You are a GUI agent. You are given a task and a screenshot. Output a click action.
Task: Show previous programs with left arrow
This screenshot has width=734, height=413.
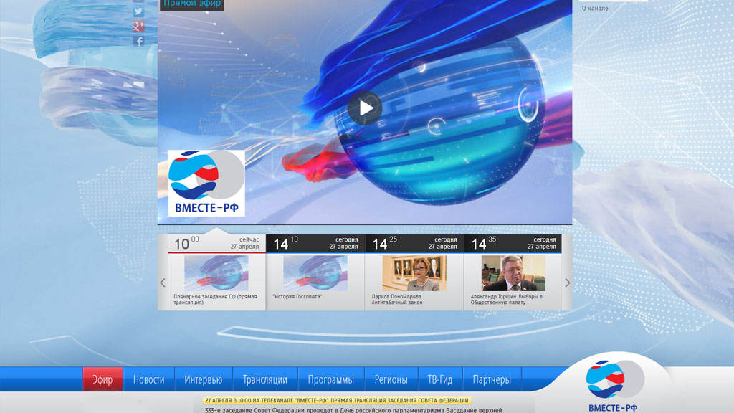click(163, 283)
